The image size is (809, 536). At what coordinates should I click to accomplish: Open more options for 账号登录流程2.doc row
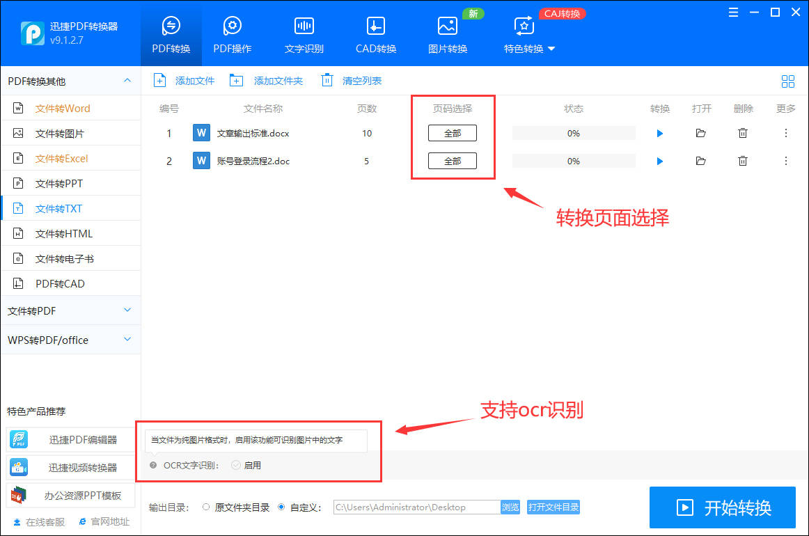click(x=786, y=161)
